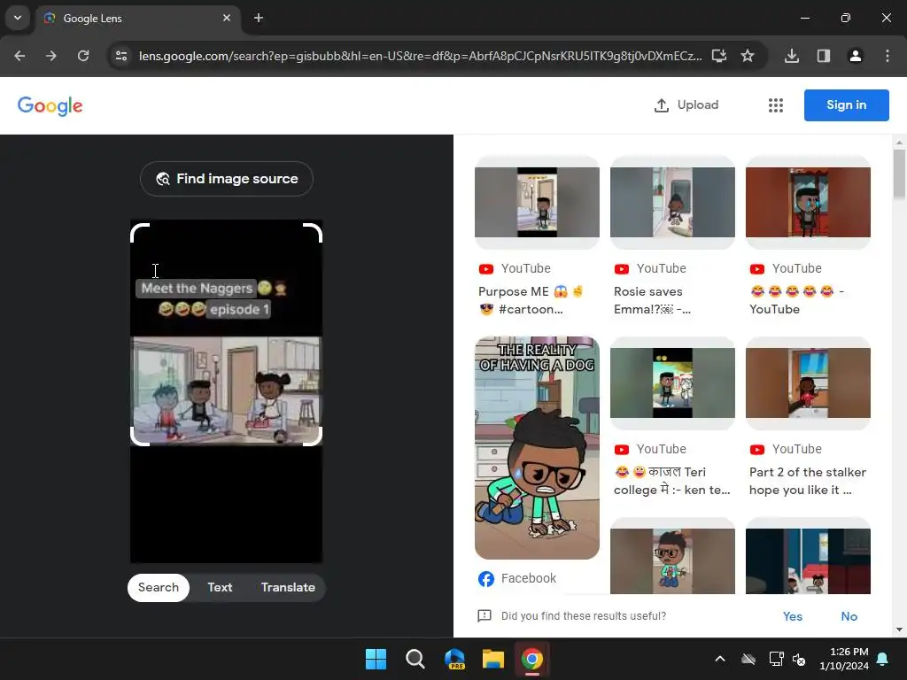This screenshot has width=907, height=680.
Task: Open a new tab with plus button
Action: coord(259,18)
